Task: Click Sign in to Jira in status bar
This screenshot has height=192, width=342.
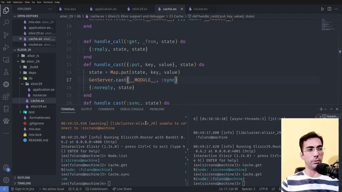Action: pyautogui.click(x=22, y=189)
